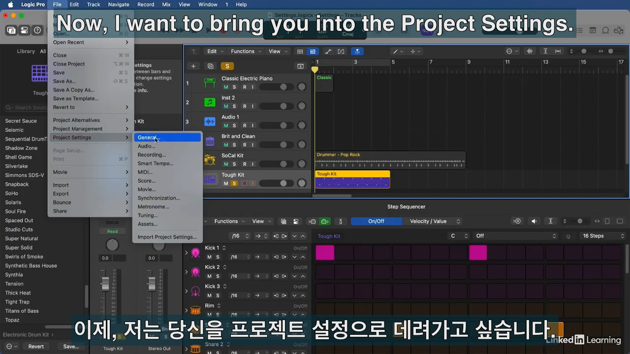Select the Drummer Pop Rock region
Image resolution: width=630 pixels, height=354 pixels.
pos(390,160)
